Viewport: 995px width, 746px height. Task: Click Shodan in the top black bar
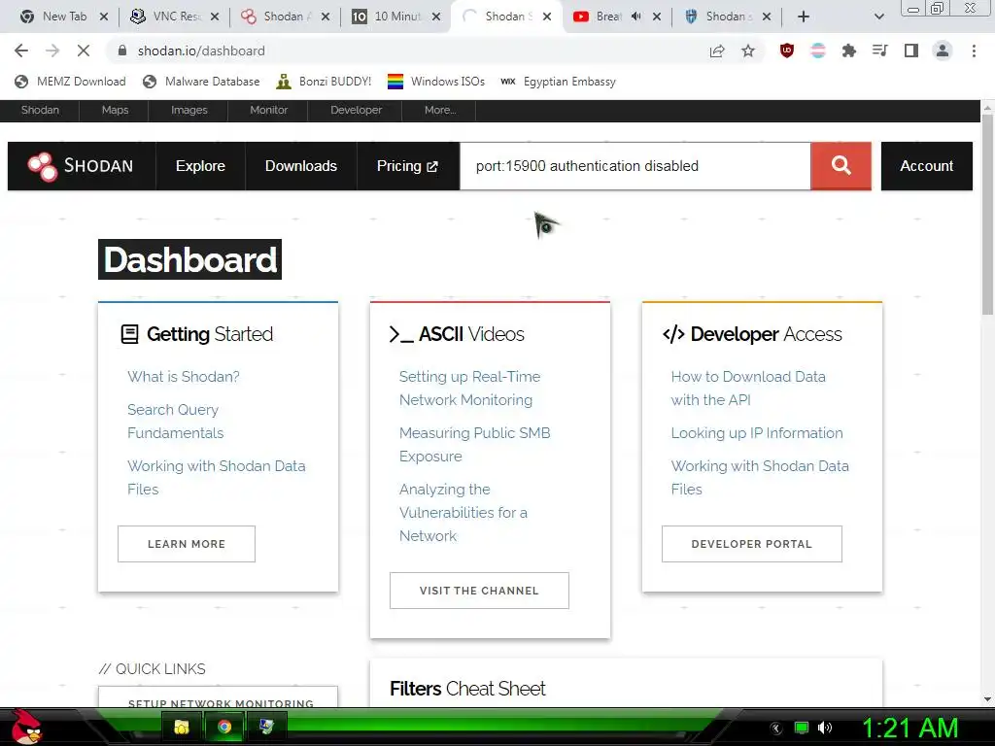pyautogui.click(x=40, y=110)
